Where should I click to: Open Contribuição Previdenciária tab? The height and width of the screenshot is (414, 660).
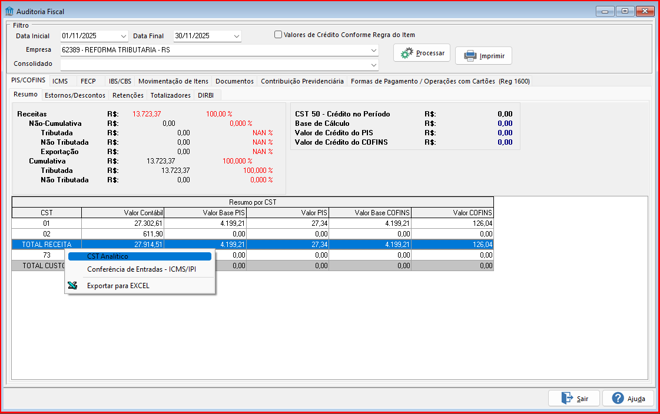(x=302, y=81)
